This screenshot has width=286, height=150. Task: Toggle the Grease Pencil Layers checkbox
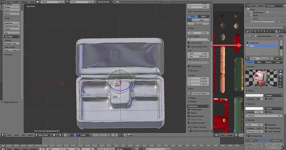(x=191, y=12)
